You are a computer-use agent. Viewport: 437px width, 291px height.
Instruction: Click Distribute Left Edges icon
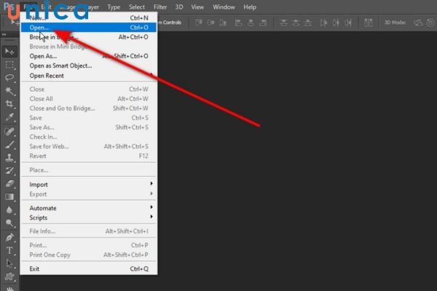323,23
